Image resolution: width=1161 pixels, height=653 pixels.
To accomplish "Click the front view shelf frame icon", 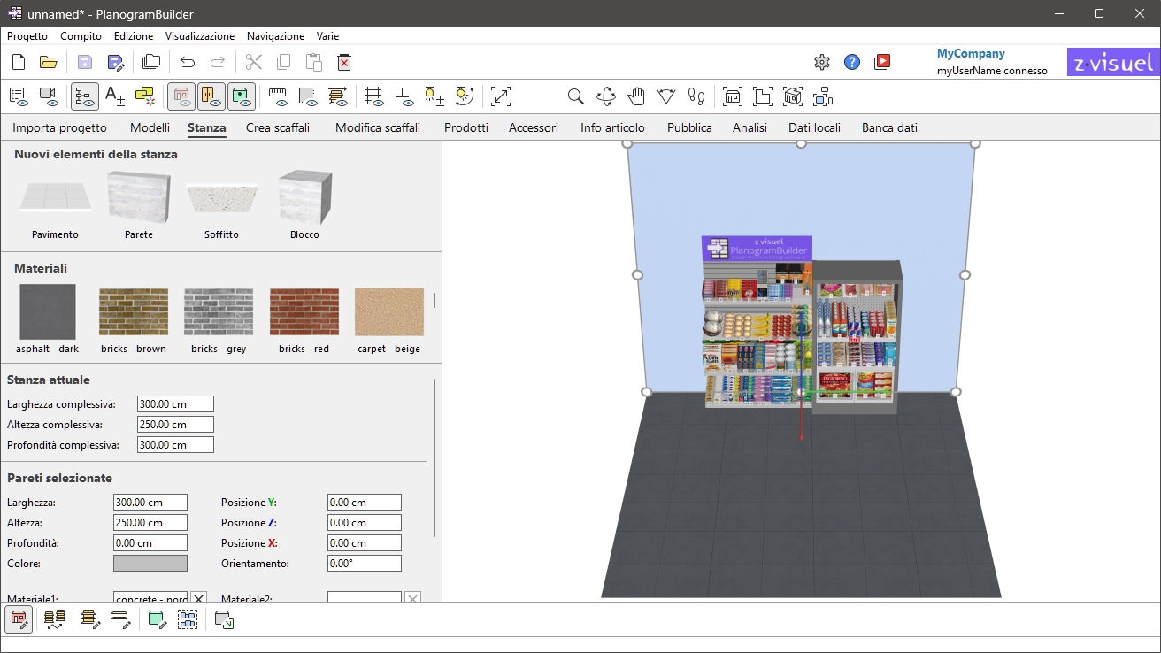I will [x=733, y=96].
